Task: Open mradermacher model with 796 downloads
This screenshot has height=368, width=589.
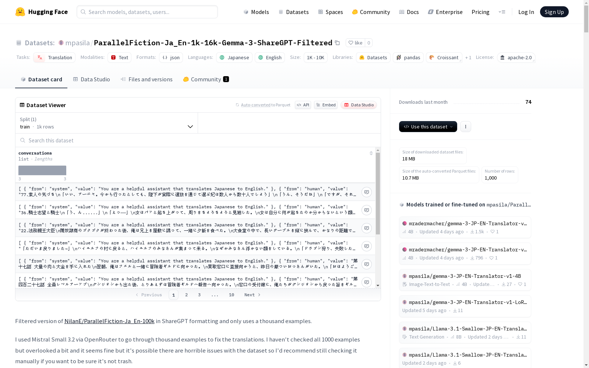Action: (465, 254)
